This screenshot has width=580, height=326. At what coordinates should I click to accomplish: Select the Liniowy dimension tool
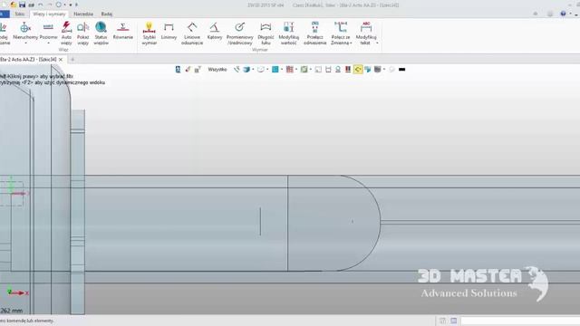point(169,31)
